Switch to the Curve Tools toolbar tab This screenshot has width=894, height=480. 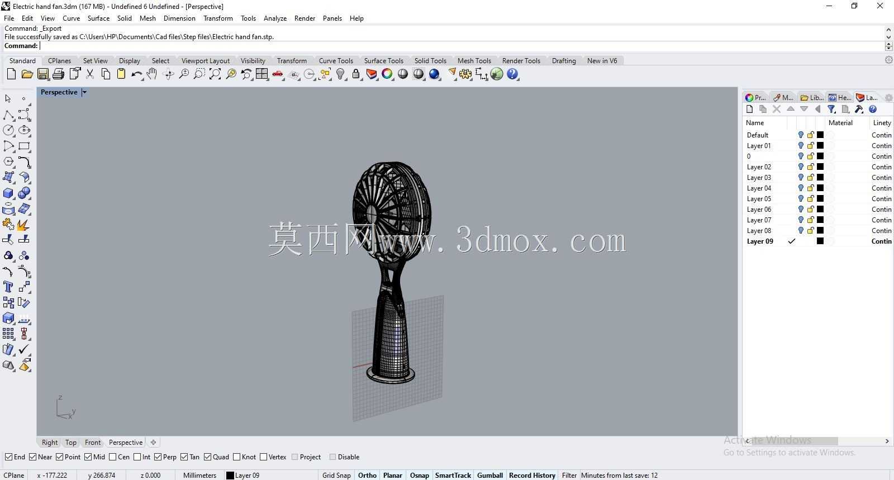pos(336,61)
